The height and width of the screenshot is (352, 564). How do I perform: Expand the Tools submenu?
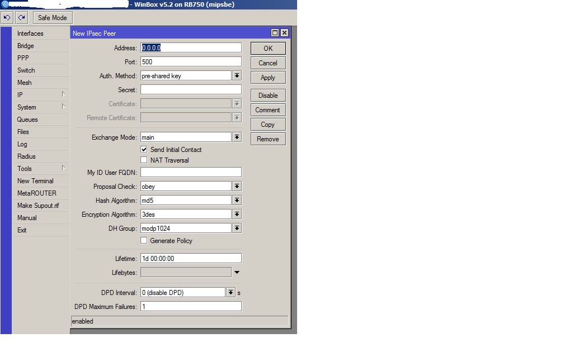pyautogui.click(x=40, y=169)
